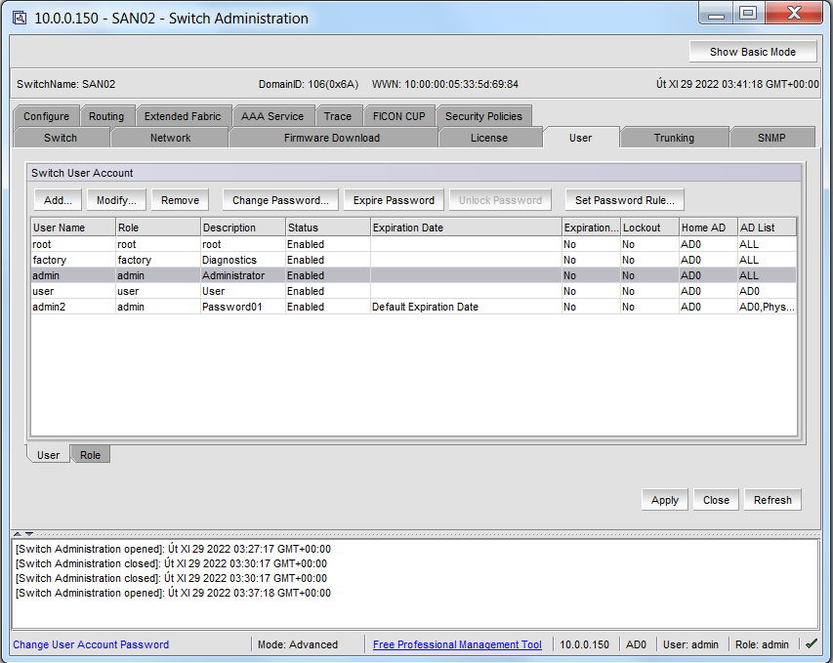This screenshot has height=663, width=833.
Task: Click the Expire Password button
Action: pyautogui.click(x=394, y=200)
